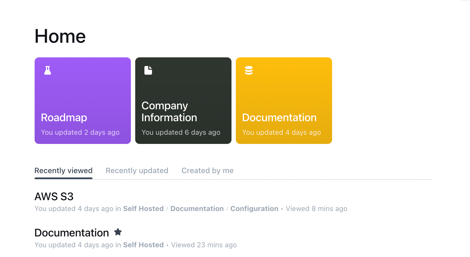
Task: Open the Documentation document in the recent list
Action: 72,233
